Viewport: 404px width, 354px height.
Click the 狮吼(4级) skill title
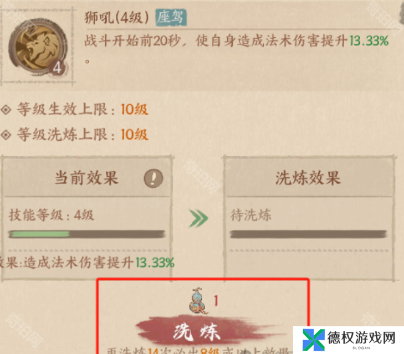[117, 18]
